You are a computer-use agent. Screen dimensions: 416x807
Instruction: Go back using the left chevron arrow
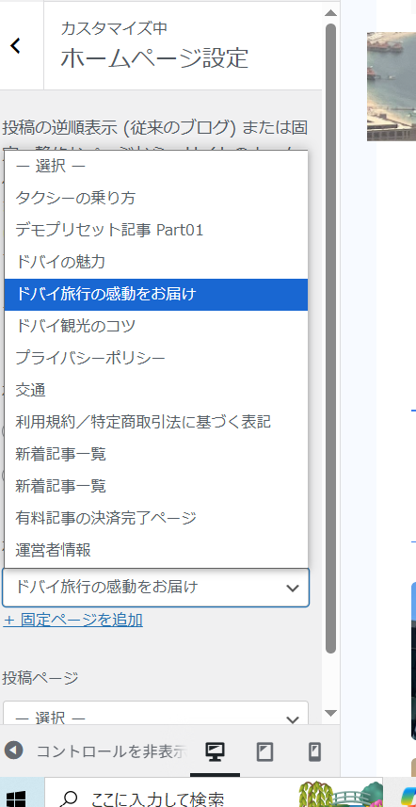(x=16, y=46)
